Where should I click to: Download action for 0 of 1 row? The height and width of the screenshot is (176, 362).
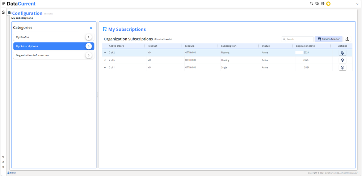tap(342, 68)
